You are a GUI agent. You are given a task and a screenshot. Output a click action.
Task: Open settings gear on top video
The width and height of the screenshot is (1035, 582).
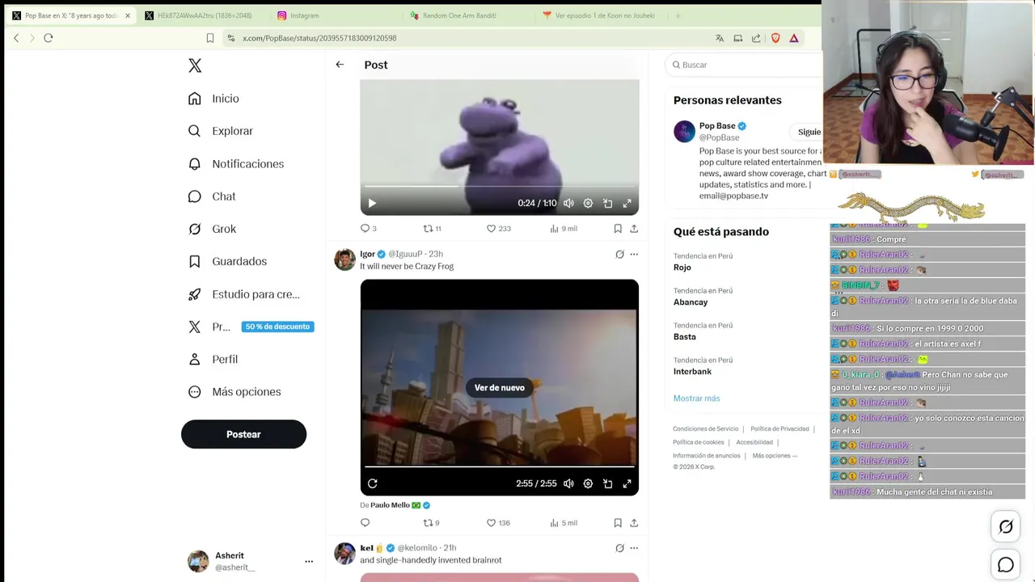pyautogui.click(x=588, y=204)
